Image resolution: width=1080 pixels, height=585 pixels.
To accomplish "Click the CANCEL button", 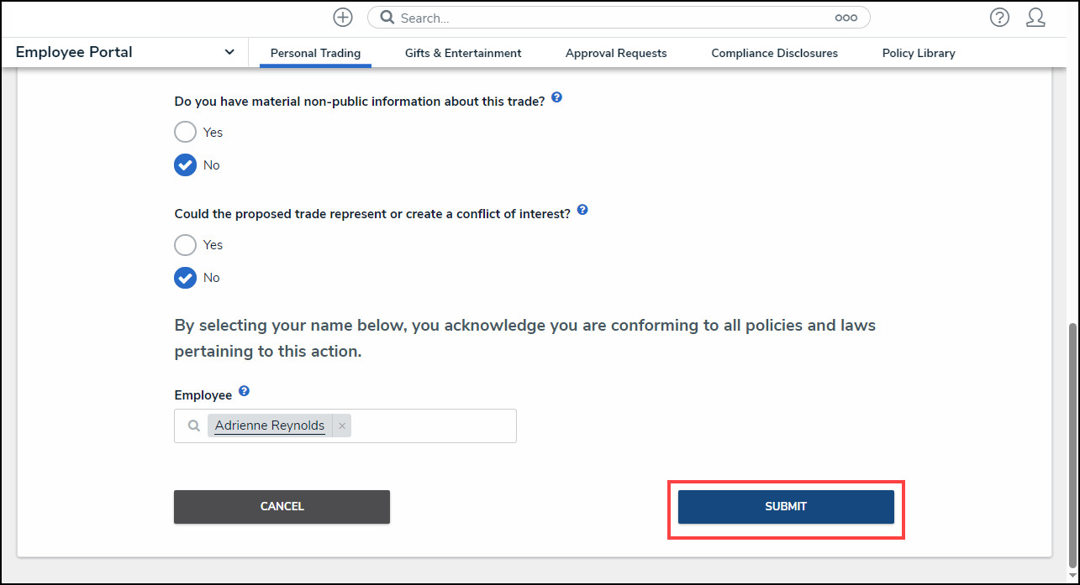I will click(282, 506).
